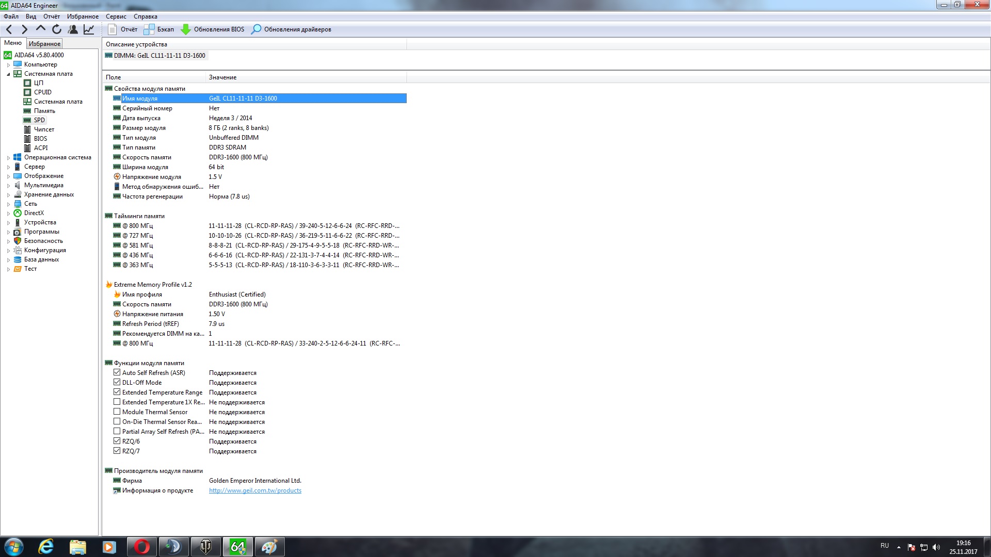
Task: Switch to the Избранное sidebar tab
Action: (x=44, y=44)
